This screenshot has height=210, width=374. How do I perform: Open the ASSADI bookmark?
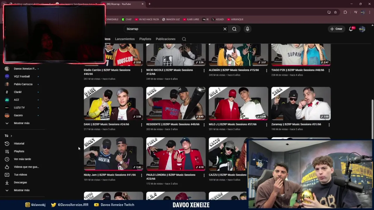218,20
